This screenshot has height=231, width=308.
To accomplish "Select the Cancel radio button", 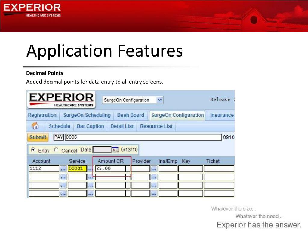I will (56, 150).
